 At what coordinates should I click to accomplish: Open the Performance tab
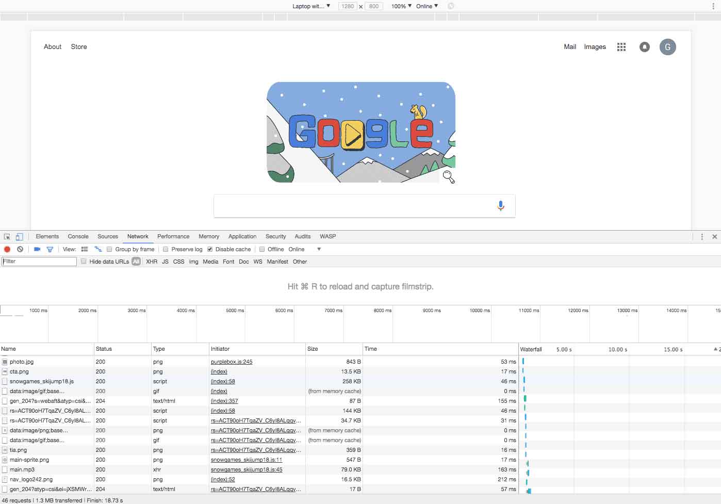[173, 236]
